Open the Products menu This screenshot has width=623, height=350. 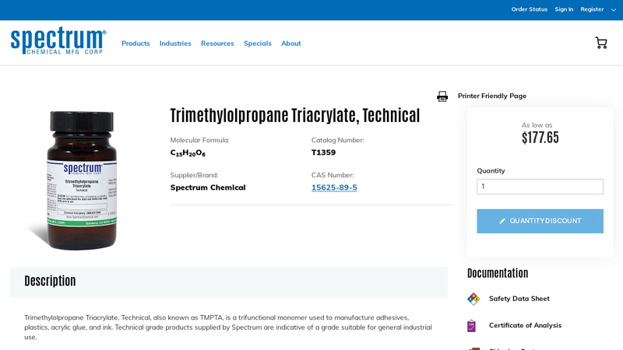coord(136,44)
